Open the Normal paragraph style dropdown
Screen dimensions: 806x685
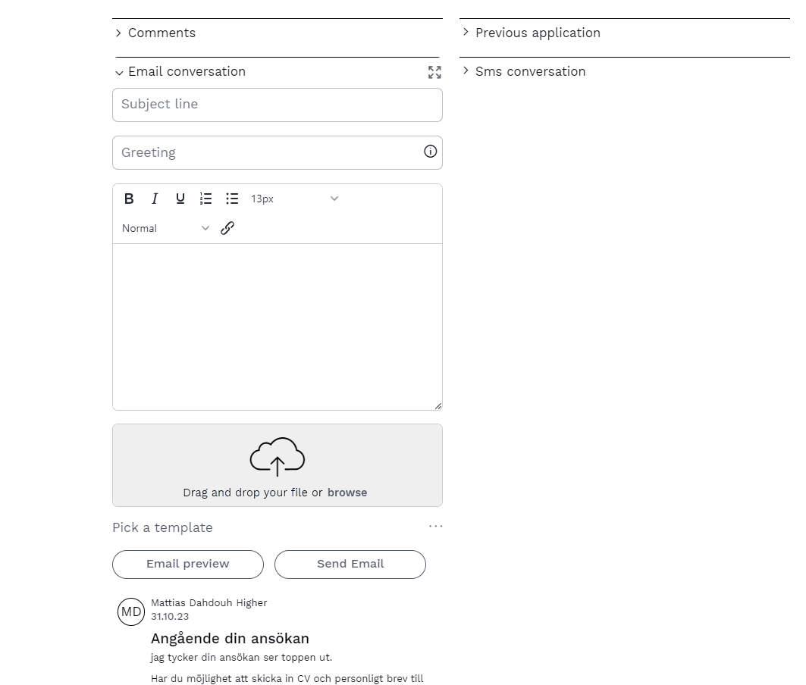coord(165,228)
